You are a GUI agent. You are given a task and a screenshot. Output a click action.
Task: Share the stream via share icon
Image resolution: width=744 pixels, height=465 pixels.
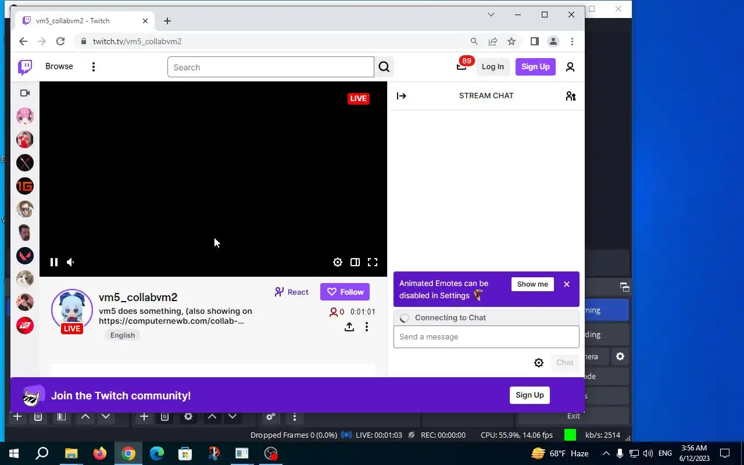(x=349, y=327)
